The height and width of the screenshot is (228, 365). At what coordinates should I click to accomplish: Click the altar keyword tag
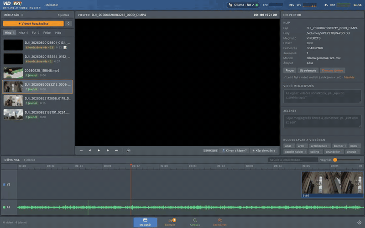[289, 146]
